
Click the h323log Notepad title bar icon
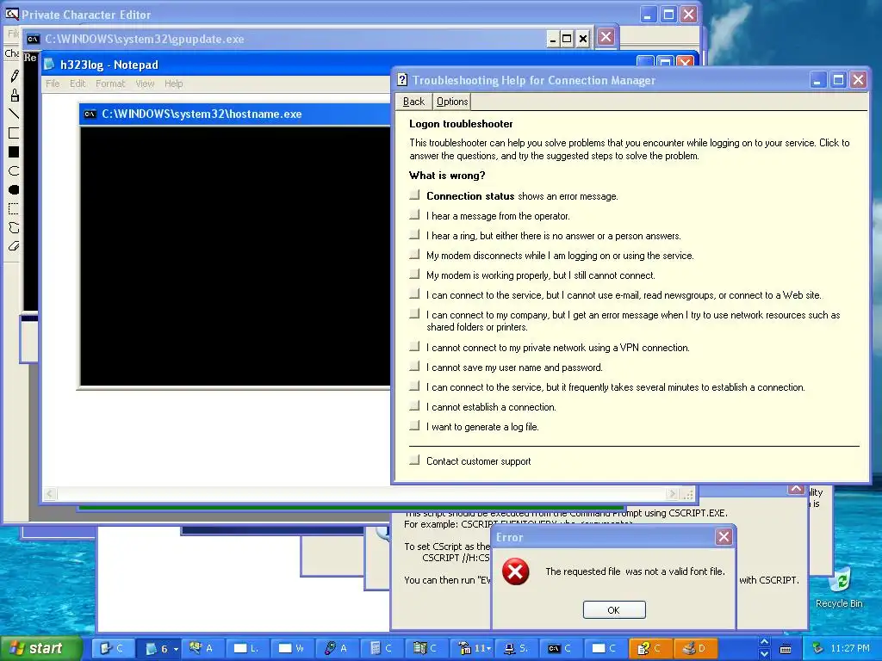[x=49, y=65]
